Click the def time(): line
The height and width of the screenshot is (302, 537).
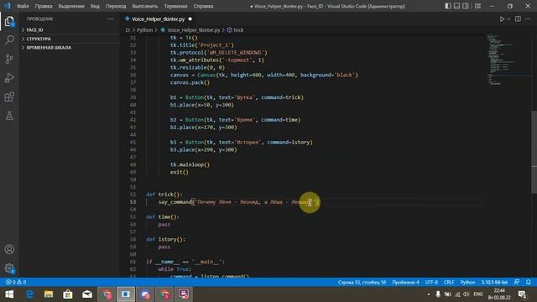(x=163, y=217)
